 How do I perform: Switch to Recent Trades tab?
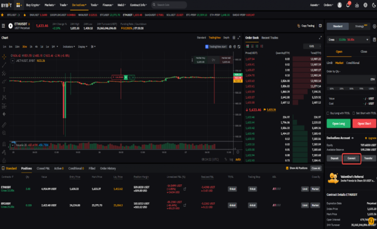click(270, 38)
